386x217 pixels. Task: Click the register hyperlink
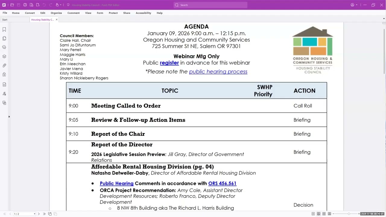point(169,63)
